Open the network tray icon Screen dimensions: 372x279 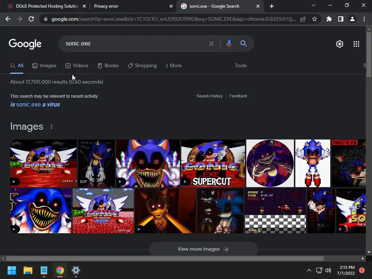[x=319, y=270]
